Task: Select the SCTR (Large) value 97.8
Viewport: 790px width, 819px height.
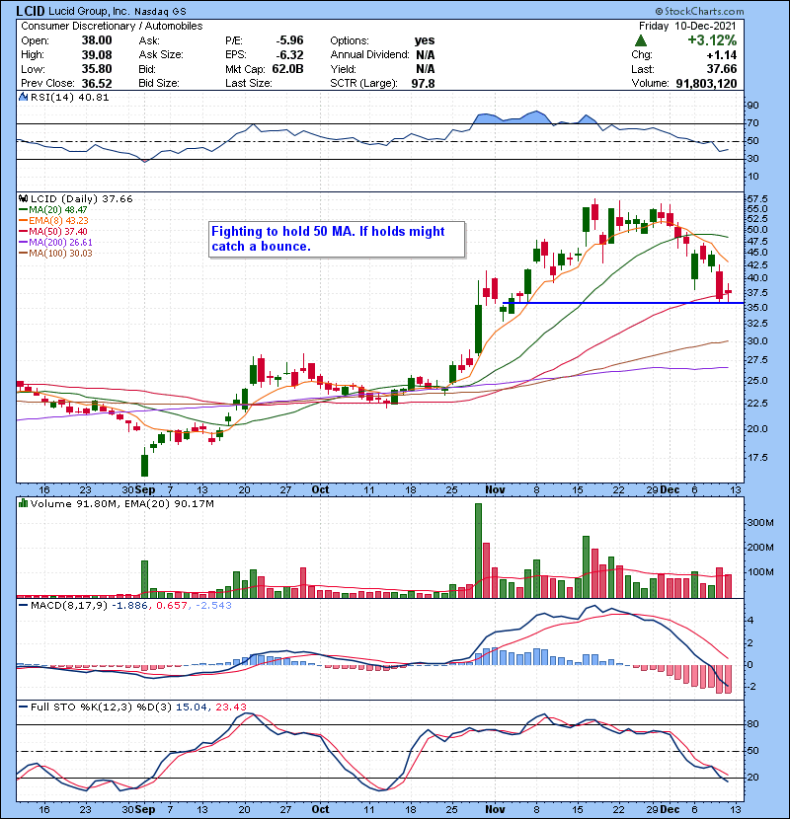Action: [423, 83]
